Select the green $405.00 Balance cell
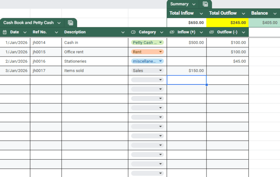Screen dimensions: 280x177 click(264, 23)
